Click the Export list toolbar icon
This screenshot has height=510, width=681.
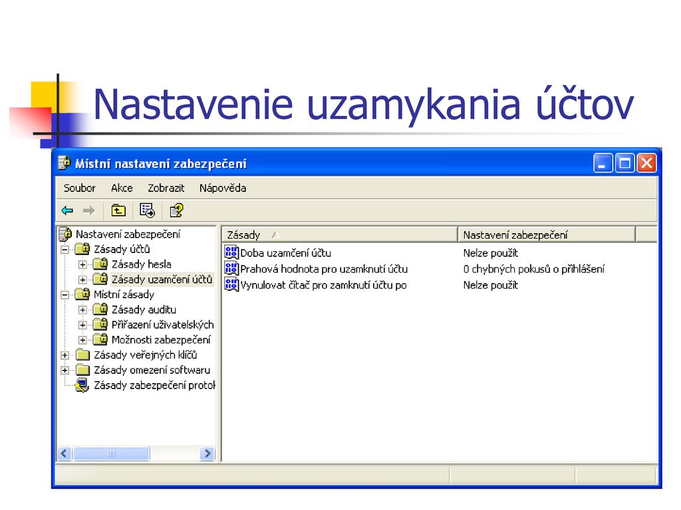coord(147,211)
